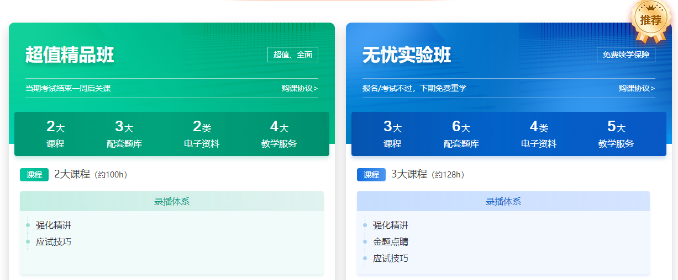Click 金题点睛 item in 无忧实验班 list

tap(391, 242)
